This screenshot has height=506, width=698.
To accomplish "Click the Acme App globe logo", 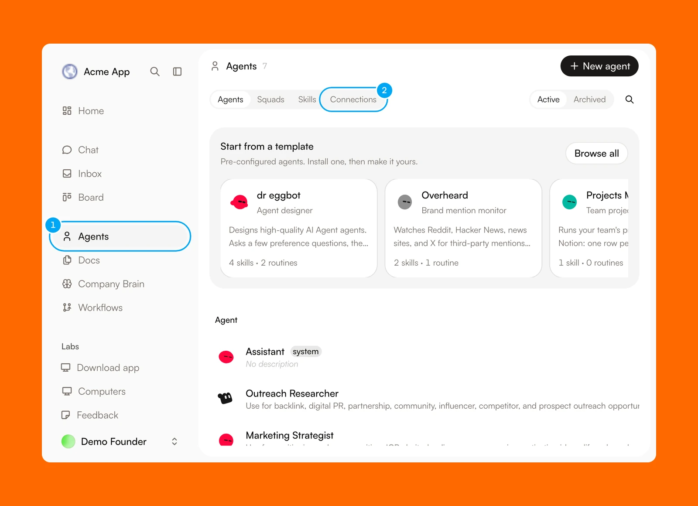I will (70, 72).
